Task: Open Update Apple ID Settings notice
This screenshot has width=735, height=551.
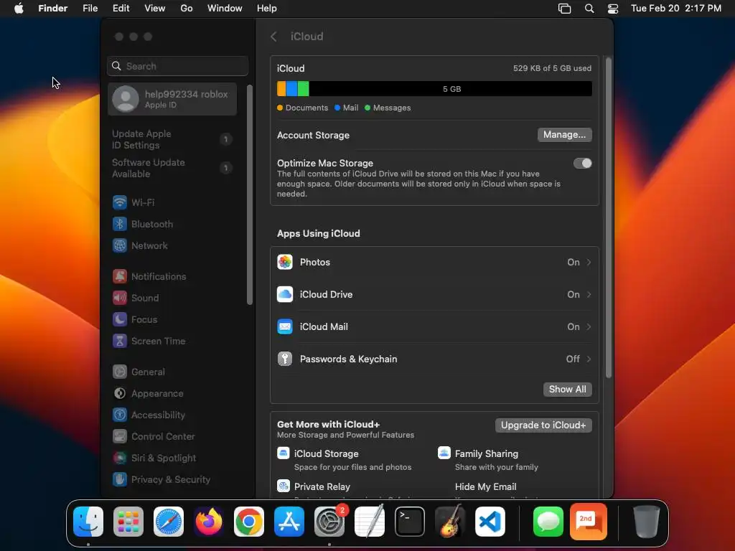Action: point(172,140)
